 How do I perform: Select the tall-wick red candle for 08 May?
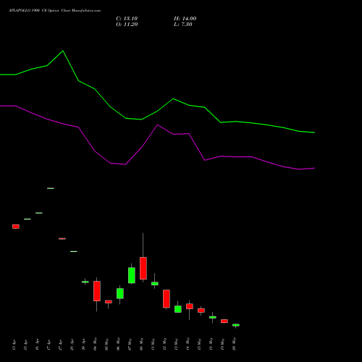point(143,268)
